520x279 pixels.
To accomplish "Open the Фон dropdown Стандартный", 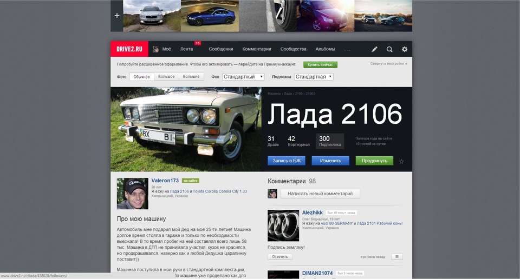I will [243, 77].
